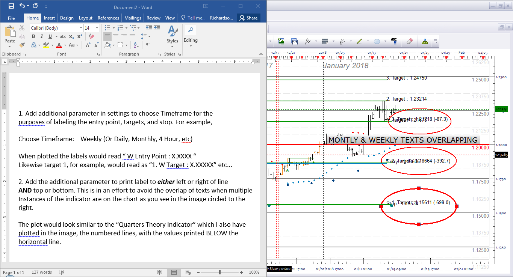
Task: Open the References ribbon tab
Action: click(108, 18)
